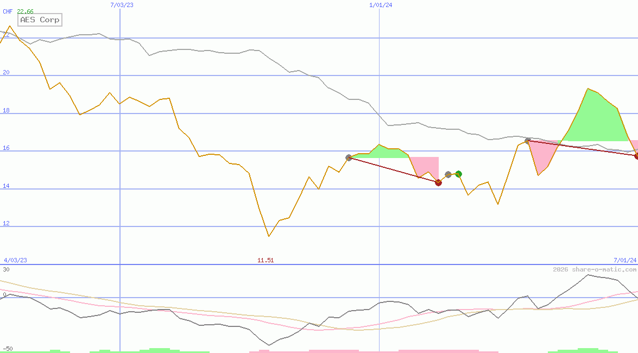Click the 12 price axis label
This screenshot has height=353, width=638.
coord(6,224)
